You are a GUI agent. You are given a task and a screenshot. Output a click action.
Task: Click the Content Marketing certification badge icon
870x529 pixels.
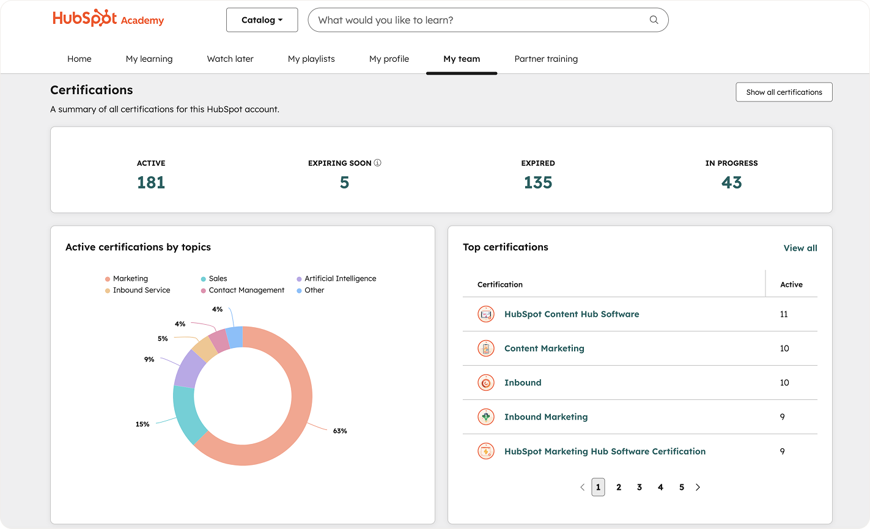[x=485, y=348]
